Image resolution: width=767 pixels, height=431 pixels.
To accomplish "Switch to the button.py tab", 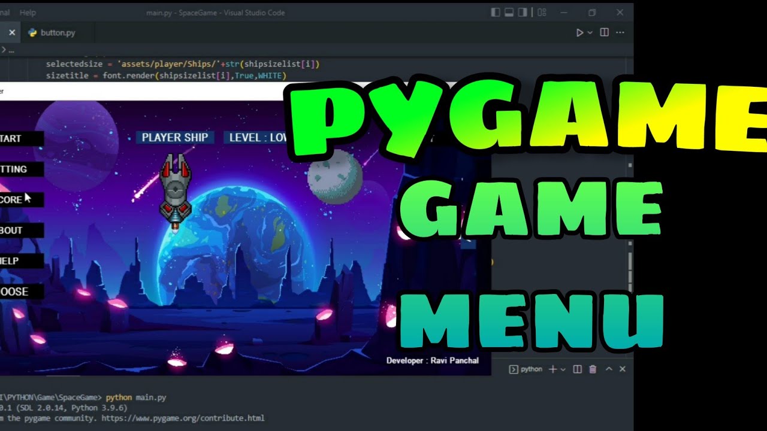I will 58,33.
